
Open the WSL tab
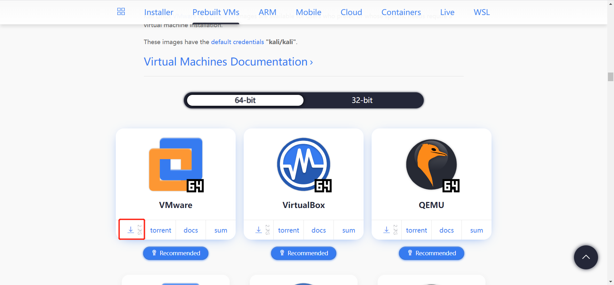(482, 12)
